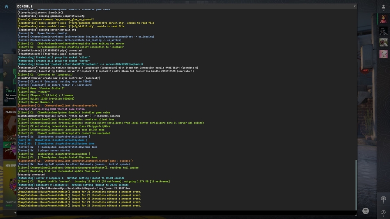
Task: Open the recent teammates history icon
Action: (x=383, y=213)
